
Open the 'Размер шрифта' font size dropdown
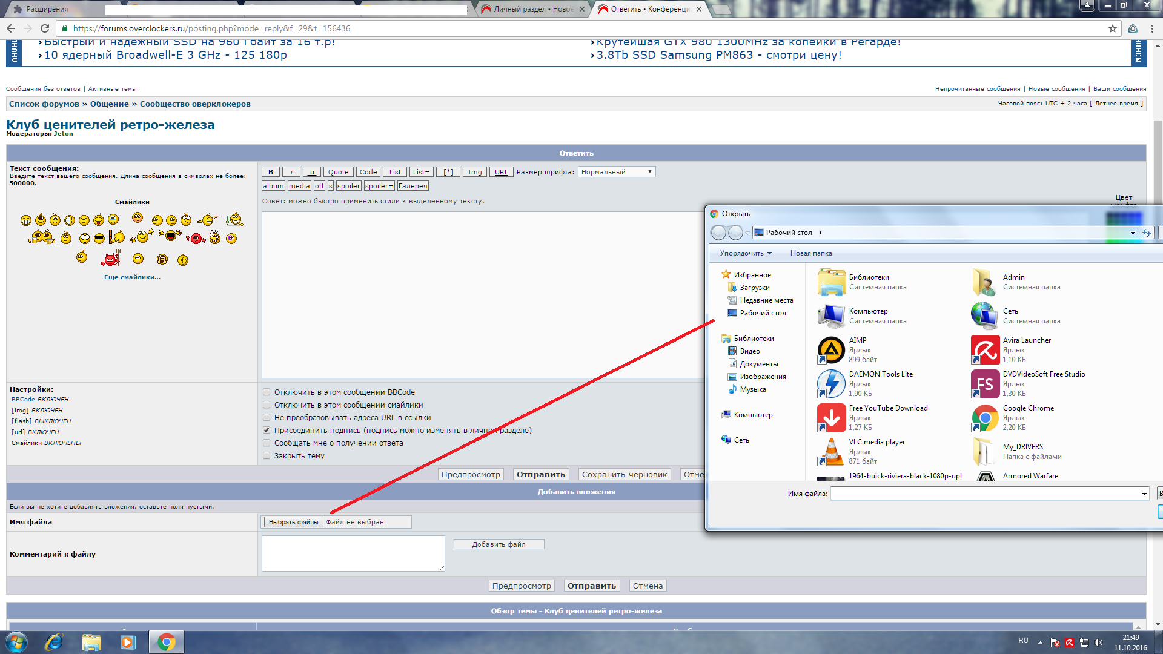[616, 172]
